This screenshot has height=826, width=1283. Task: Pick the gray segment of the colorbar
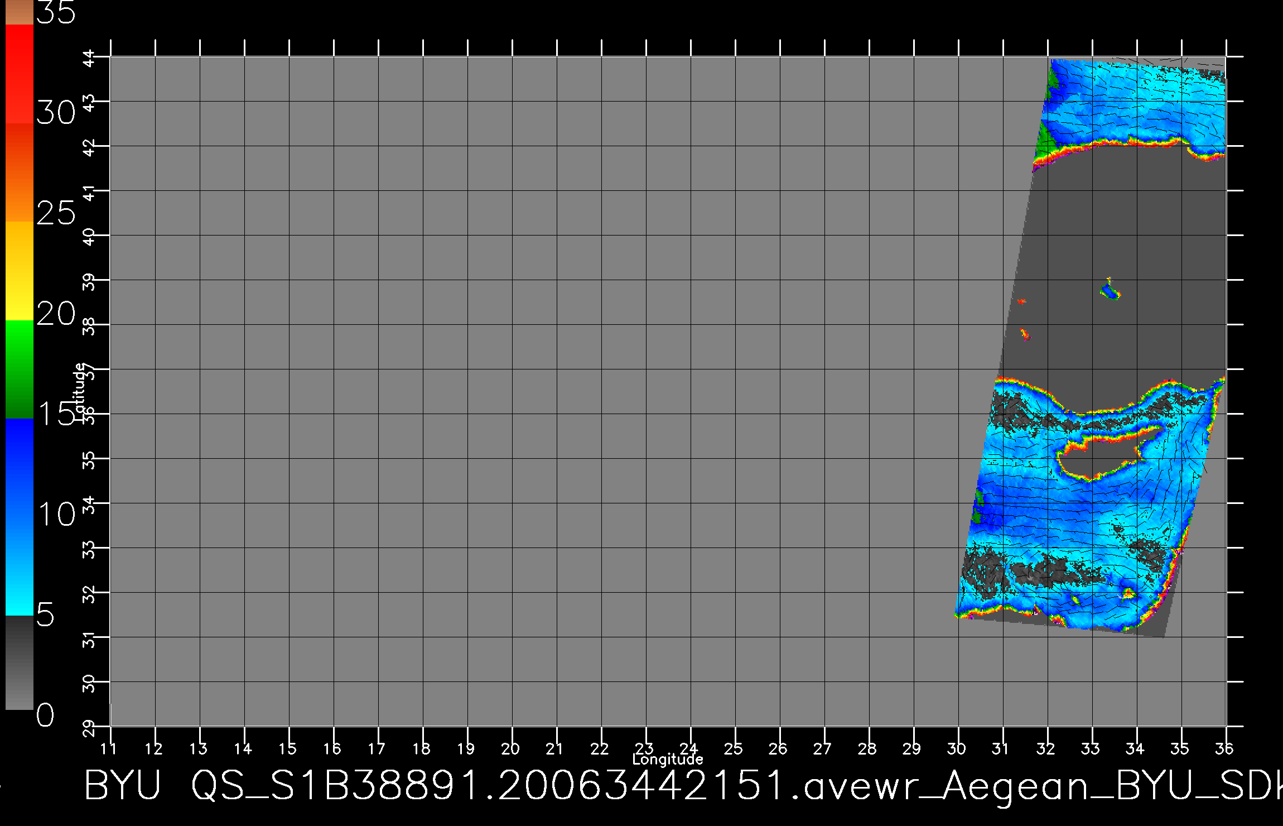(20, 662)
